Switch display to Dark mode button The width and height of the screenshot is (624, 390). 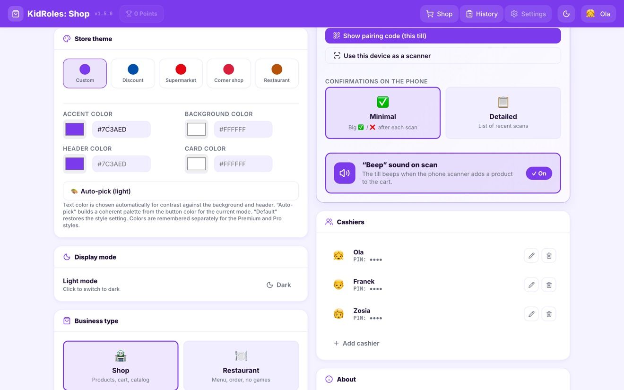(x=278, y=285)
